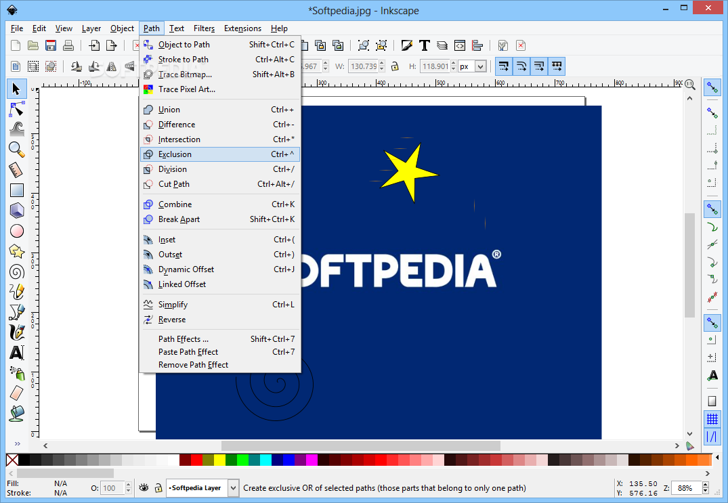Increase the zoom percentage stepper
This screenshot has height=503, width=728.
tap(706, 485)
